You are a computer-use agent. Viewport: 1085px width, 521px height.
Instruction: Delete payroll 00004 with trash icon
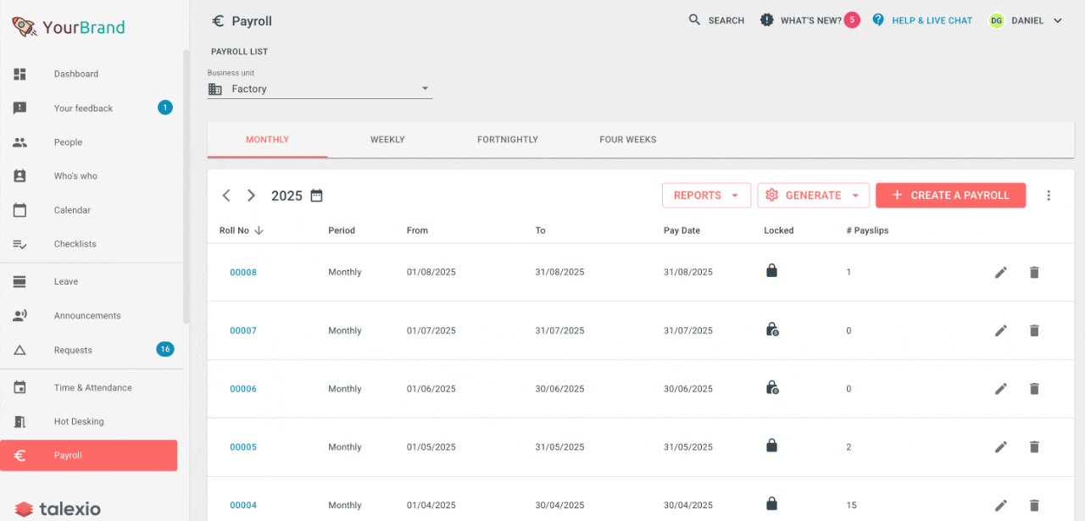pos(1034,506)
